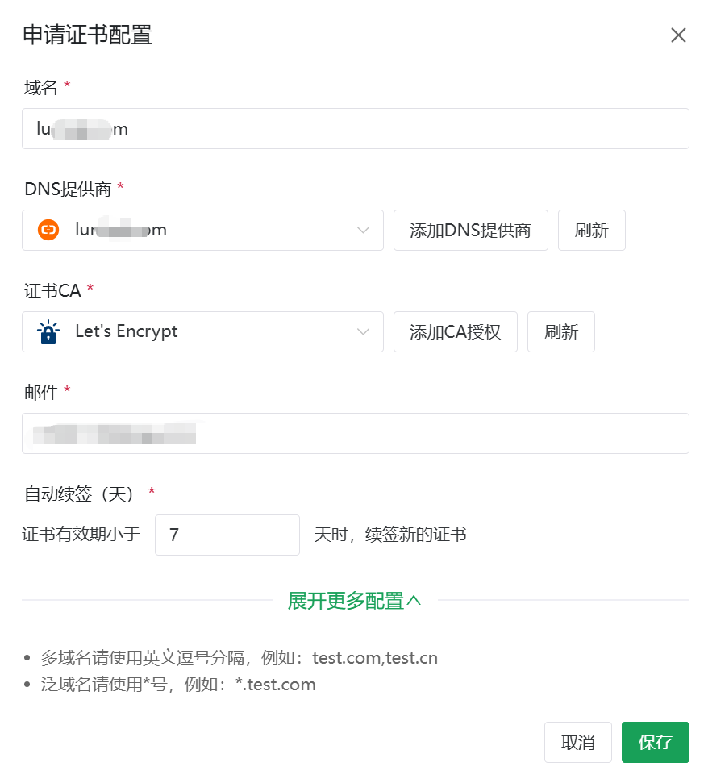Click the selected DNS provider name text
This screenshot has height=779, width=704.
click(121, 231)
